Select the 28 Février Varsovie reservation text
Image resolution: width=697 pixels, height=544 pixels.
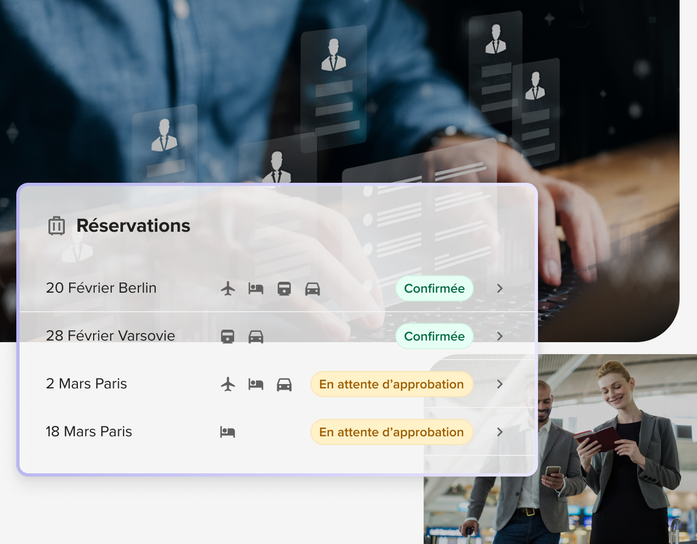click(x=111, y=336)
